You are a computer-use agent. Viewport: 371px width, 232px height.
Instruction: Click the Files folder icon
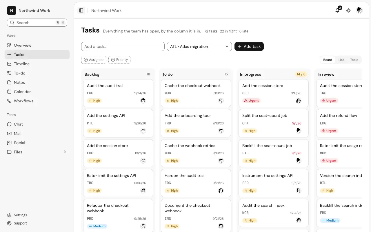pyautogui.click(x=9, y=152)
